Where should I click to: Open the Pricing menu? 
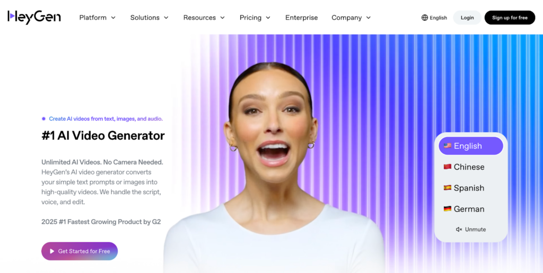tap(255, 17)
